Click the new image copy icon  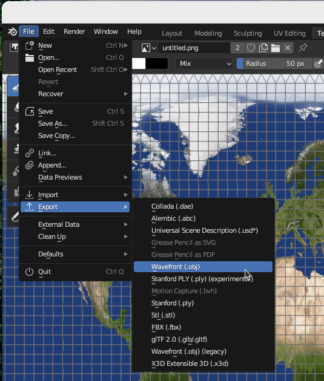263,48
